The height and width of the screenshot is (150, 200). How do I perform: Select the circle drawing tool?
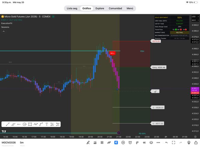[25, 124]
